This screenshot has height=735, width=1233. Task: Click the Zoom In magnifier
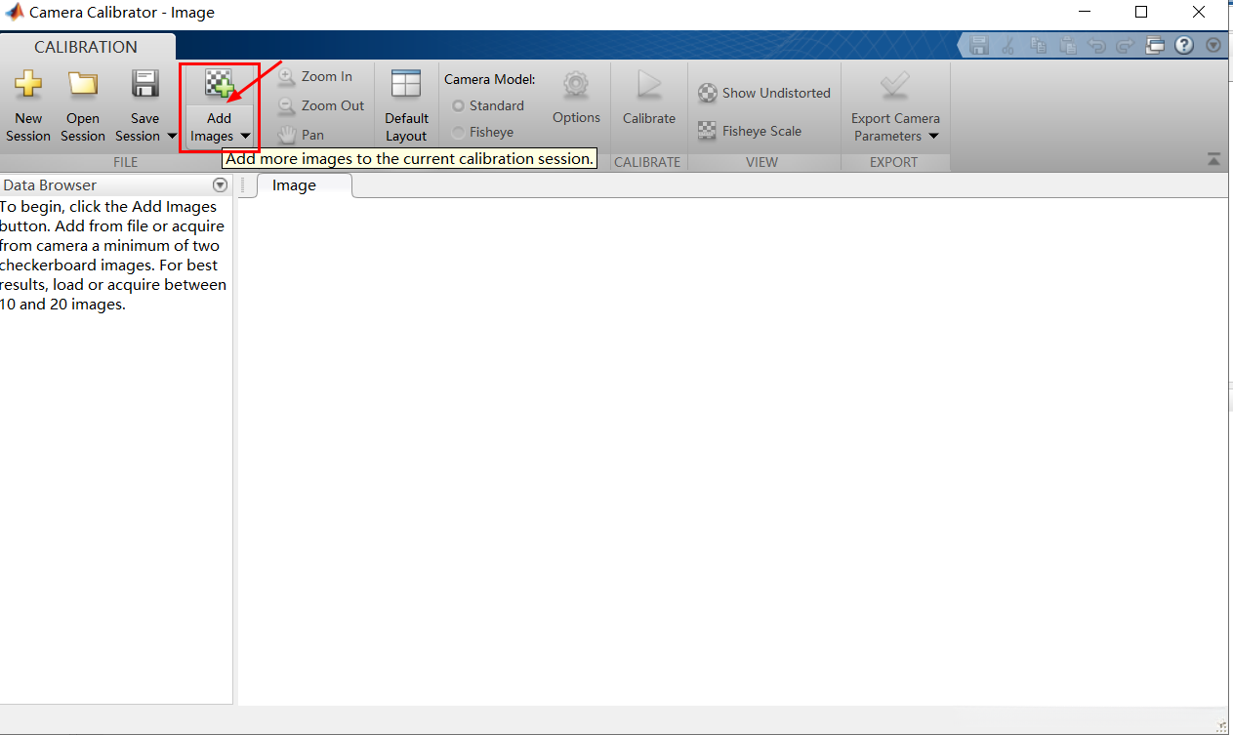[x=287, y=76]
